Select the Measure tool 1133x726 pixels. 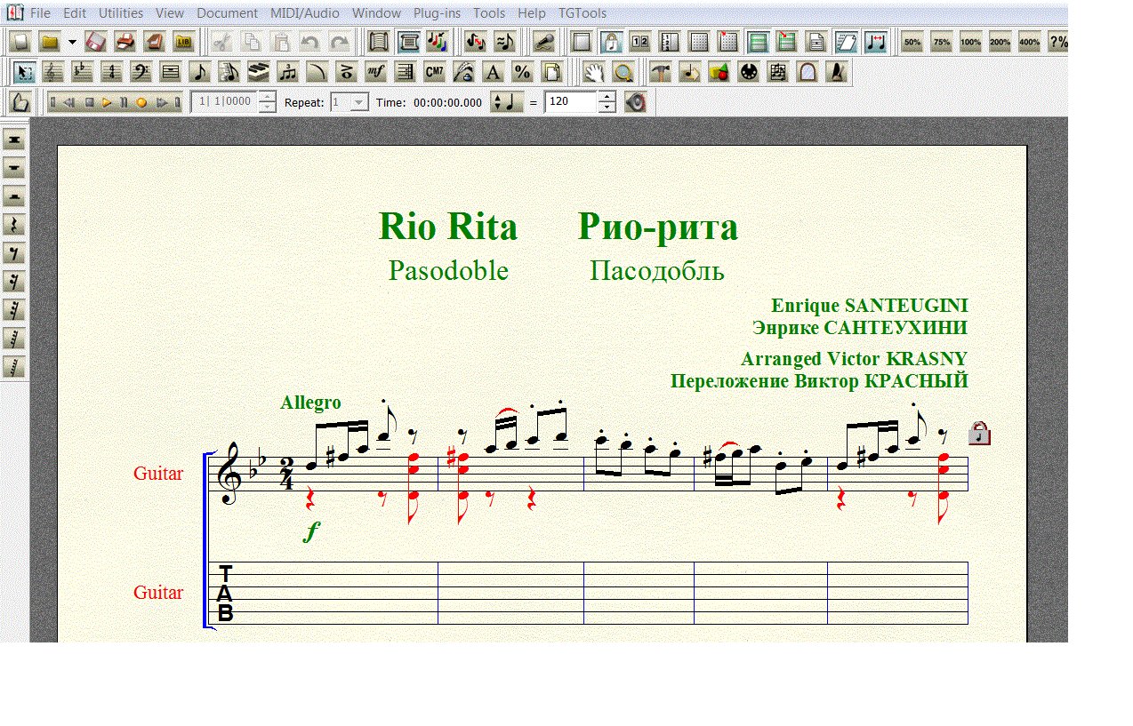170,72
